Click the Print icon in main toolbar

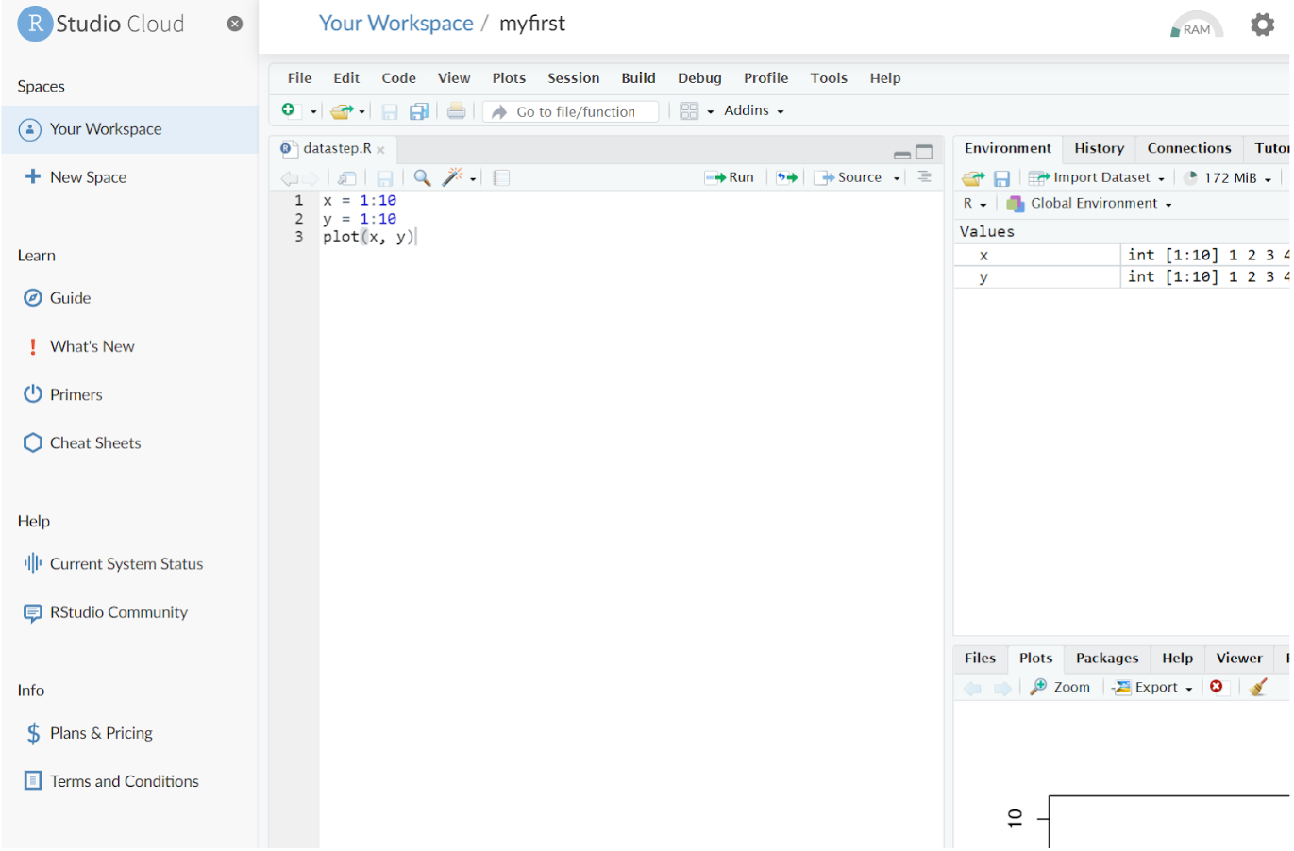456,111
